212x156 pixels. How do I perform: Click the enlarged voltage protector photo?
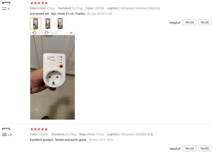point(52,77)
